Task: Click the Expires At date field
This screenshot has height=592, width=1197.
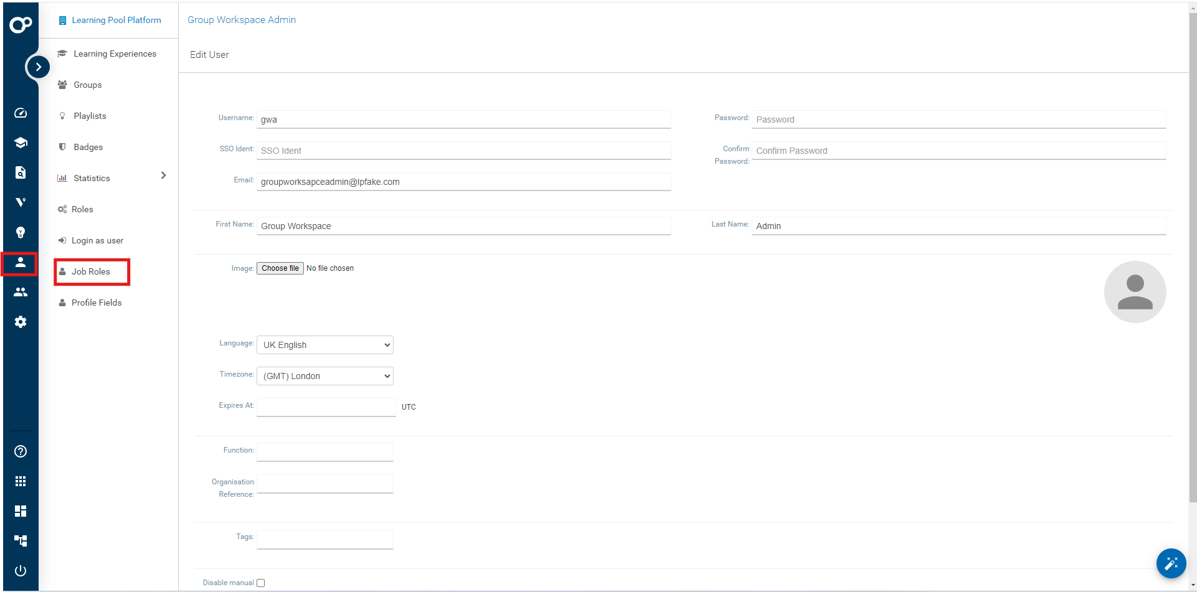Action: tap(326, 407)
